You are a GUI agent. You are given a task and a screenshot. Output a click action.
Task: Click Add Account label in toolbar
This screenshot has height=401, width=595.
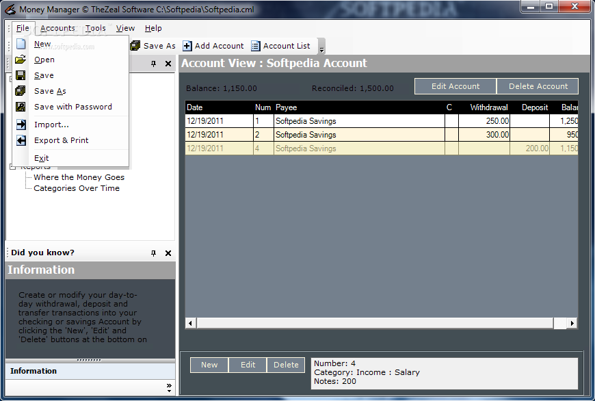(220, 46)
